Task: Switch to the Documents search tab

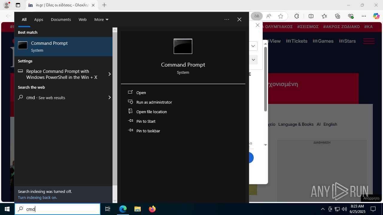Action: coord(61,19)
